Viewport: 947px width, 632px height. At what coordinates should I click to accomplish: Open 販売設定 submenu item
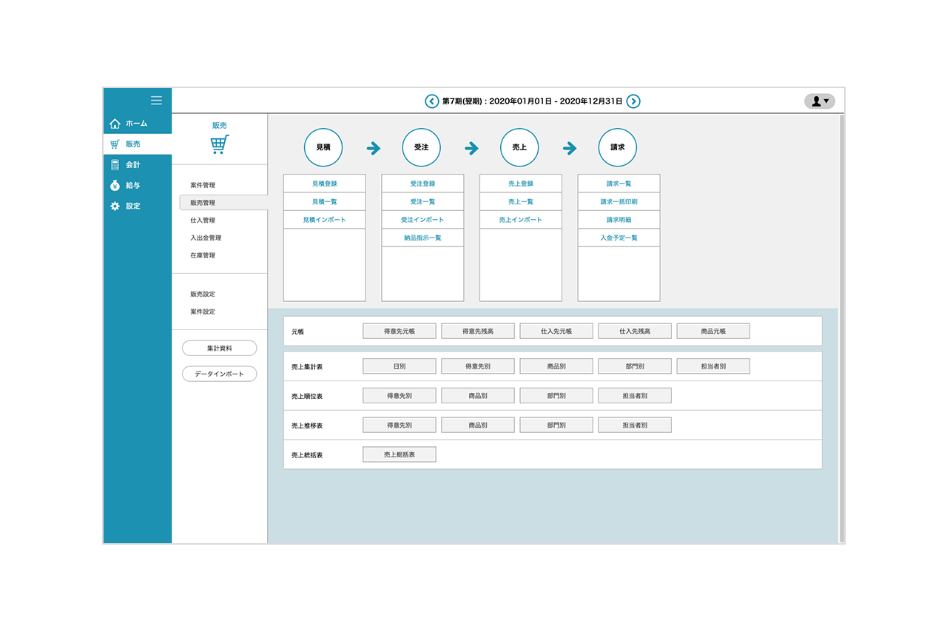[203, 295]
